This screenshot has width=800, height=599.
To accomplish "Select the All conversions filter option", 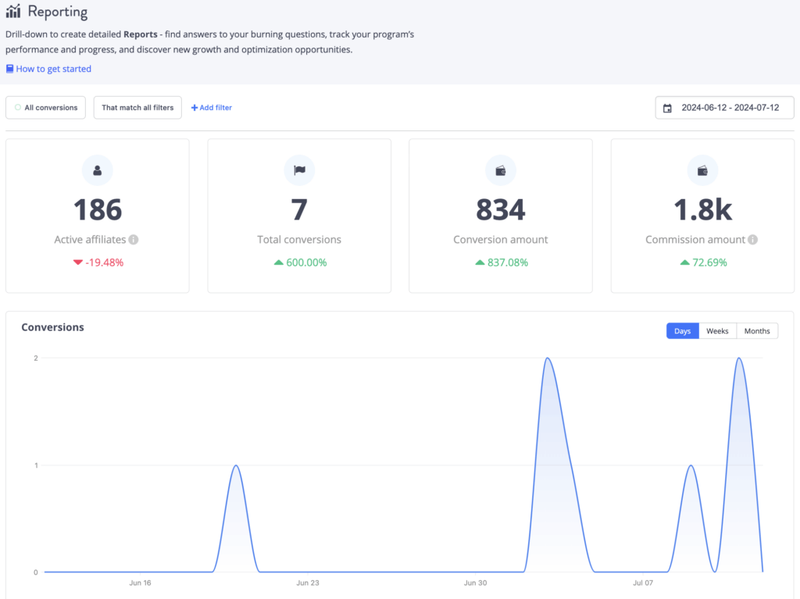I will pyautogui.click(x=46, y=108).
